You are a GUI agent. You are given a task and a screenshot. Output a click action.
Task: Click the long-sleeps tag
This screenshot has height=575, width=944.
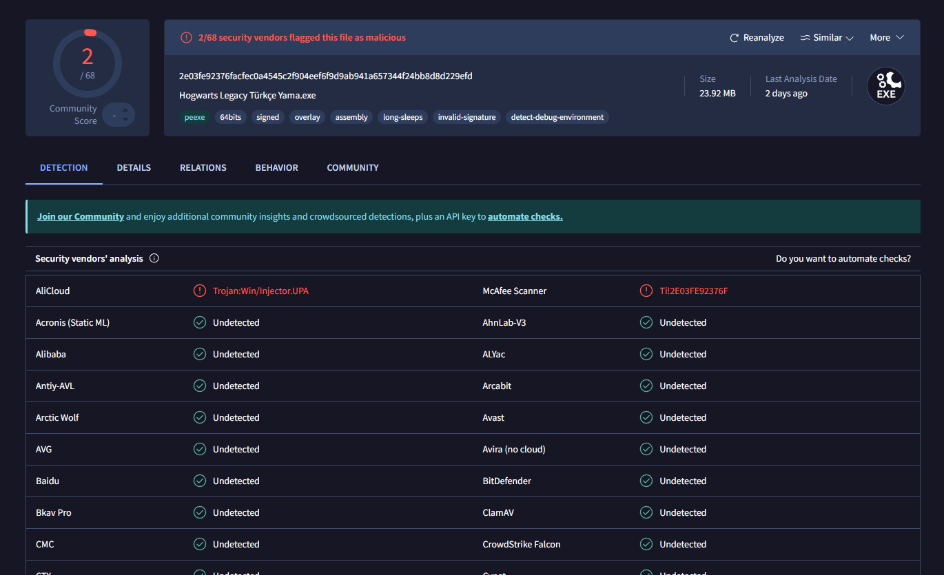pyautogui.click(x=403, y=117)
